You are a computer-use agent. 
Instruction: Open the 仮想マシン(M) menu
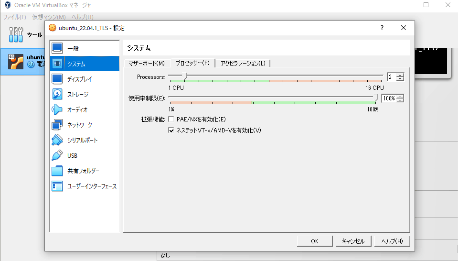(49, 17)
